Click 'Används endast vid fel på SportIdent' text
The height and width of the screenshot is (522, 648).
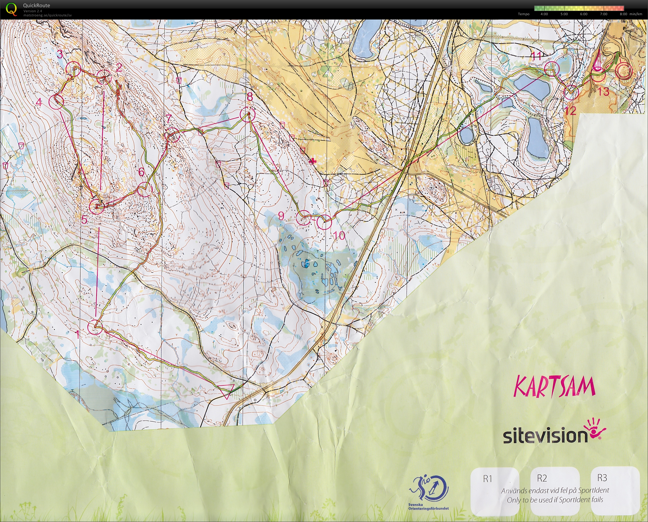(555, 491)
